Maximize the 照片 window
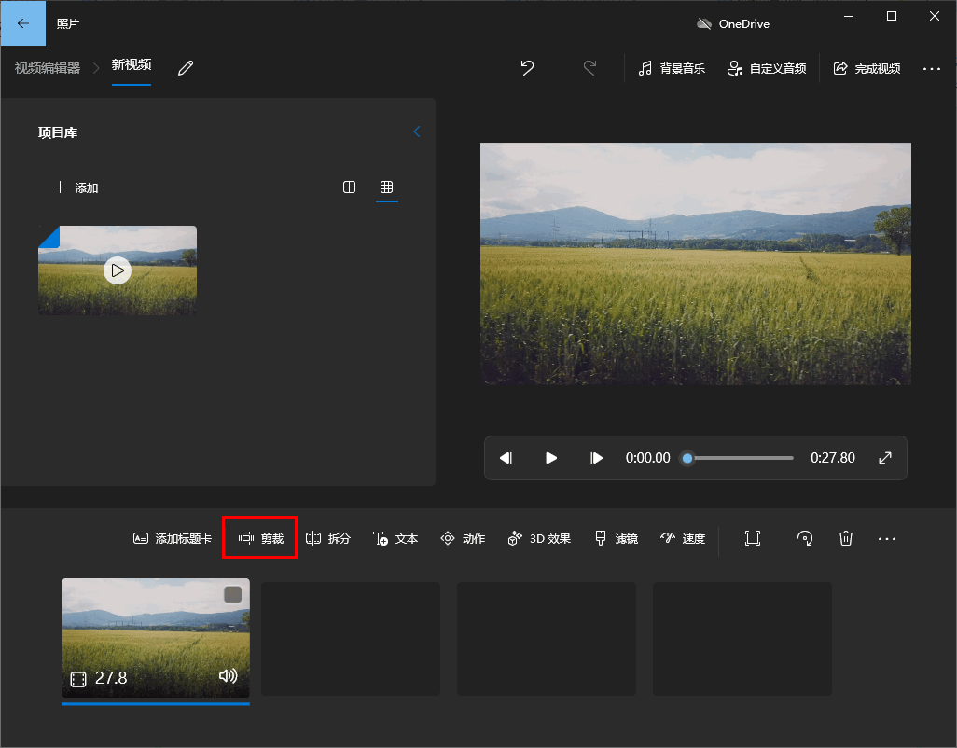Screen dimensions: 957x748 click(x=891, y=16)
